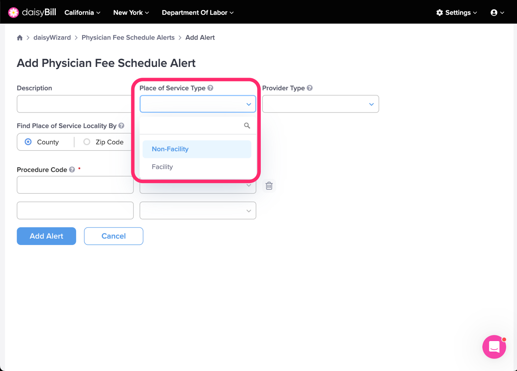Screen dimensions: 517x371
Task: Select the Zip Code radio button
Action: (x=87, y=142)
